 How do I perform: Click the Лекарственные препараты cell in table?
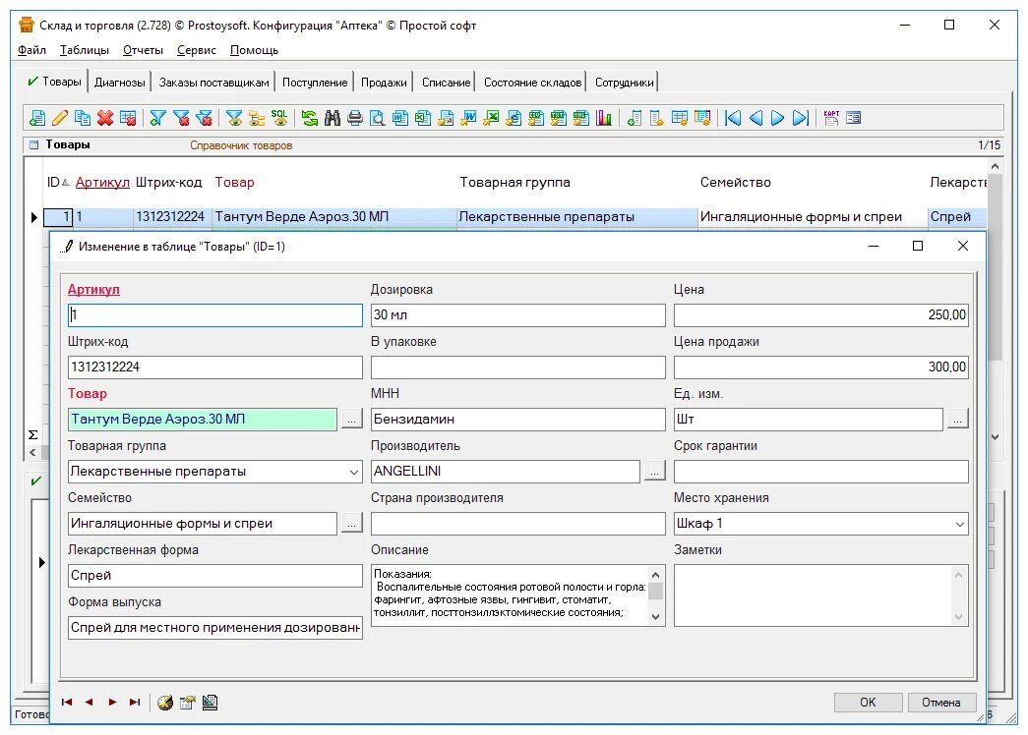(576, 217)
